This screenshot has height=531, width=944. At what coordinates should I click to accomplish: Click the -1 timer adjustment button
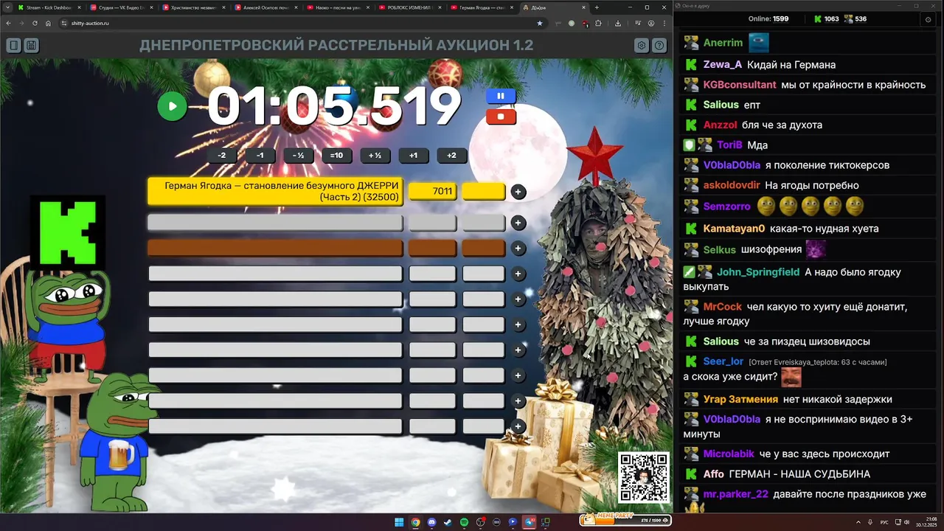tap(260, 156)
